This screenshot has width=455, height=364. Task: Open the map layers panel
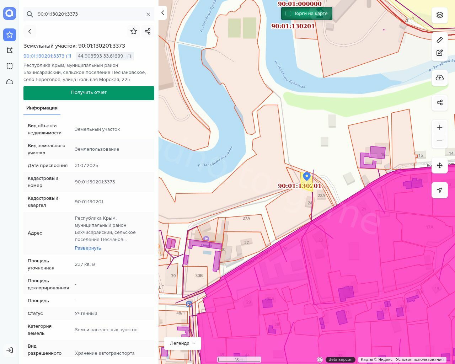click(x=440, y=15)
